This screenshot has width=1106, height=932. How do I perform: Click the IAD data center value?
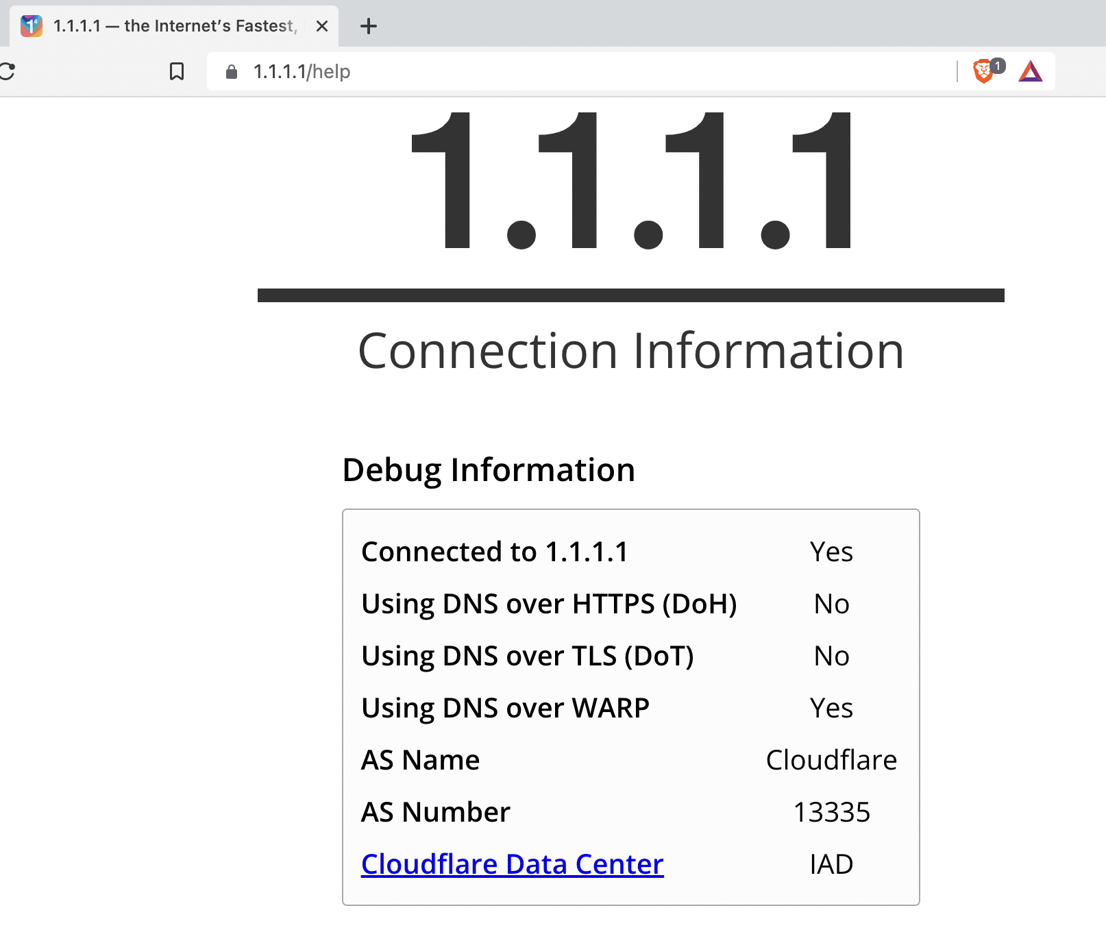pyautogui.click(x=831, y=864)
